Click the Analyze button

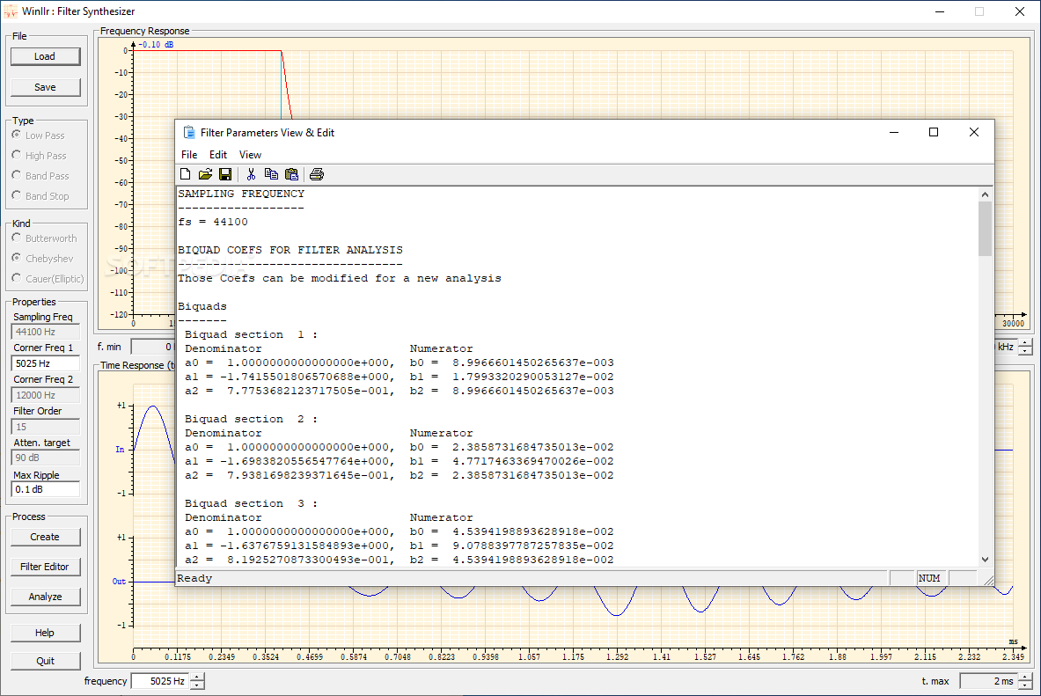tap(45, 597)
